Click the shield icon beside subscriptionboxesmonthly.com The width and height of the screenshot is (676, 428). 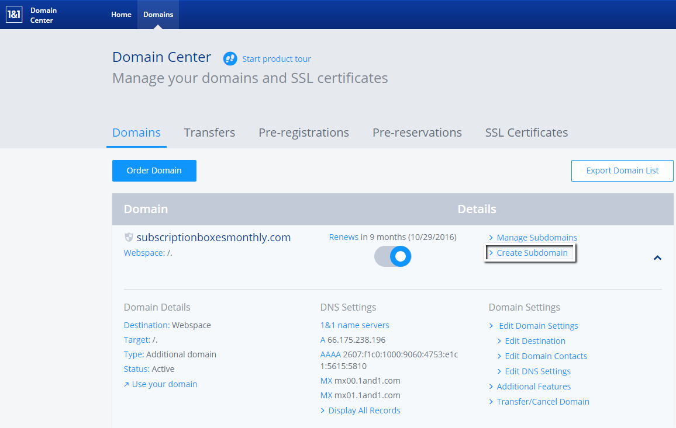click(x=129, y=237)
